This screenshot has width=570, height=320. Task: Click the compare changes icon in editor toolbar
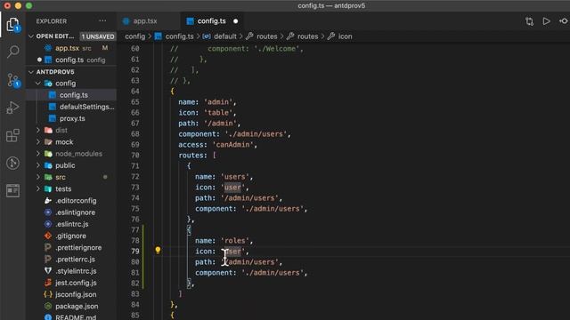(x=529, y=21)
